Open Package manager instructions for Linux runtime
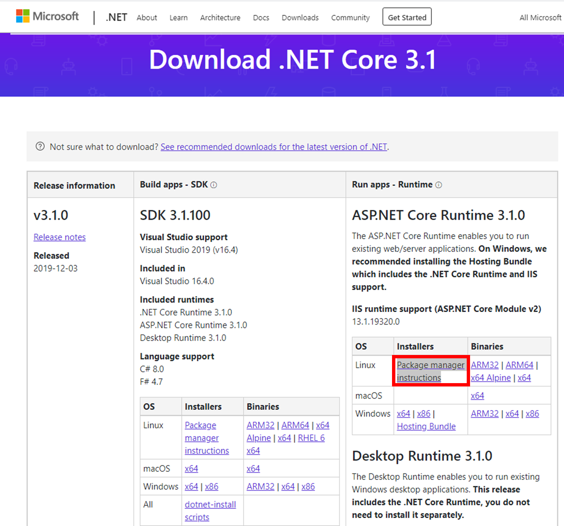564x526 pixels. pos(430,371)
